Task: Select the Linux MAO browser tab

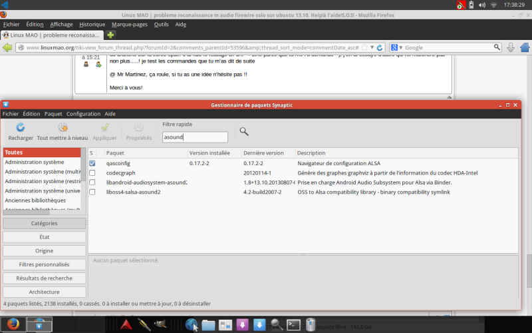Action: [x=52, y=35]
